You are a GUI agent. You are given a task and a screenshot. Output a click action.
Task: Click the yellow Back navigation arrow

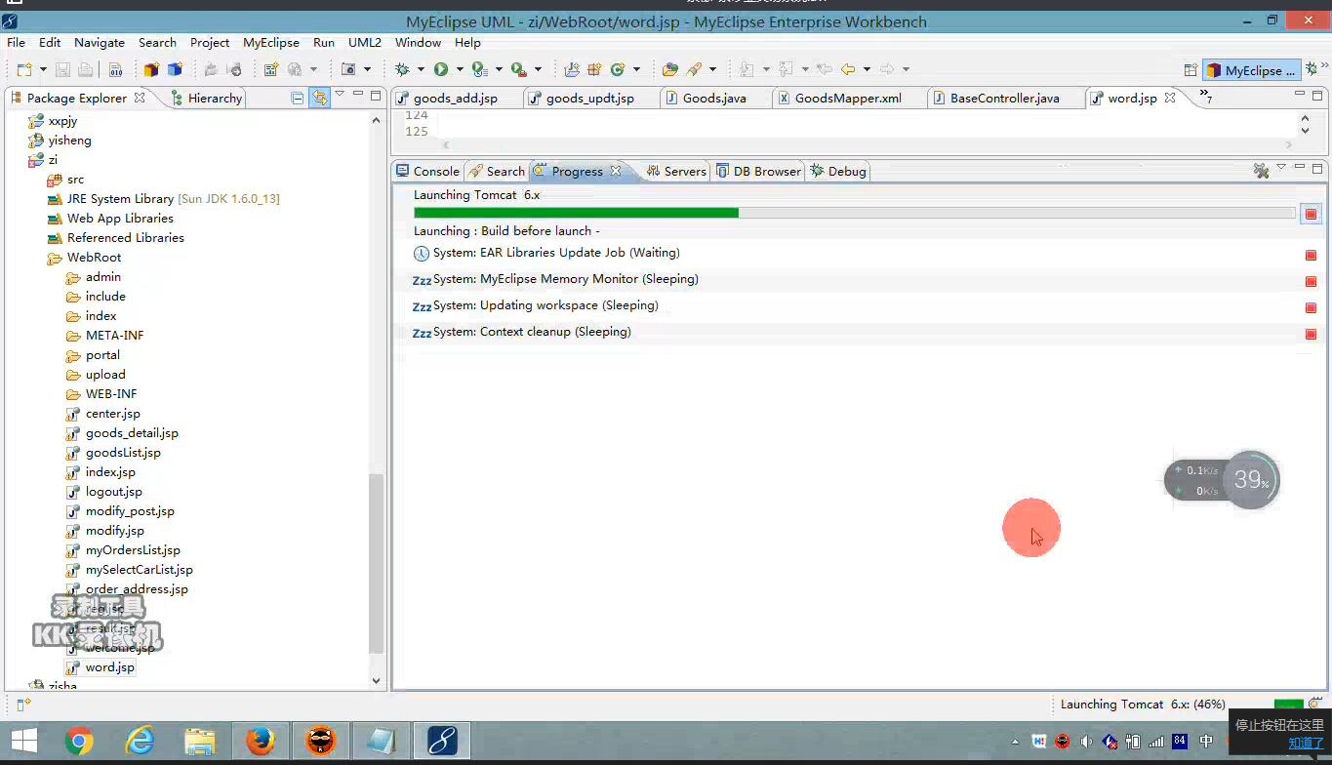(x=848, y=69)
